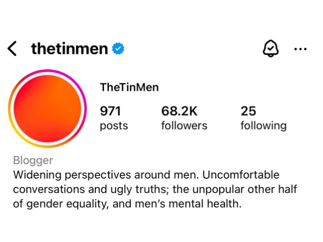323x242 pixels.
Task: View the story from the orange profile picture
Action: (x=47, y=109)
